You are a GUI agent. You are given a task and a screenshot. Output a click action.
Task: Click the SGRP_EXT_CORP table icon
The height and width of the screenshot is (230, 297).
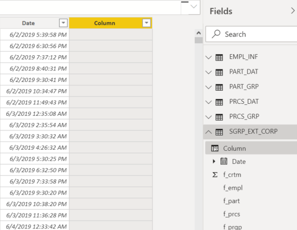[x=219, y=132]
